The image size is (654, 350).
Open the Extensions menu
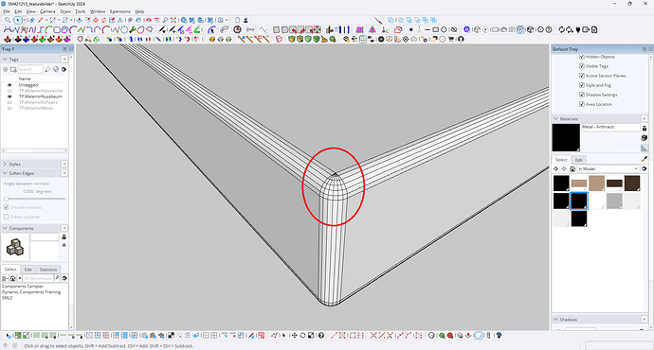119,11
